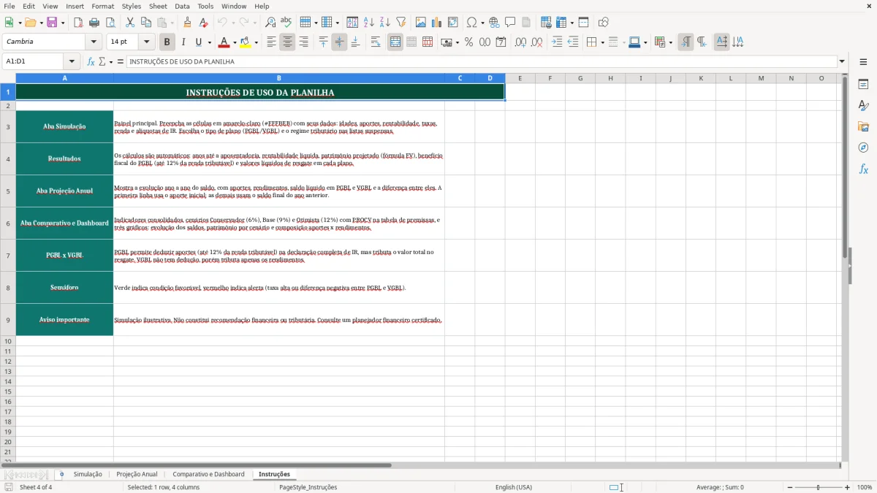Insert an image
Viewport: 877px width, 493px height.
(421, 23)
